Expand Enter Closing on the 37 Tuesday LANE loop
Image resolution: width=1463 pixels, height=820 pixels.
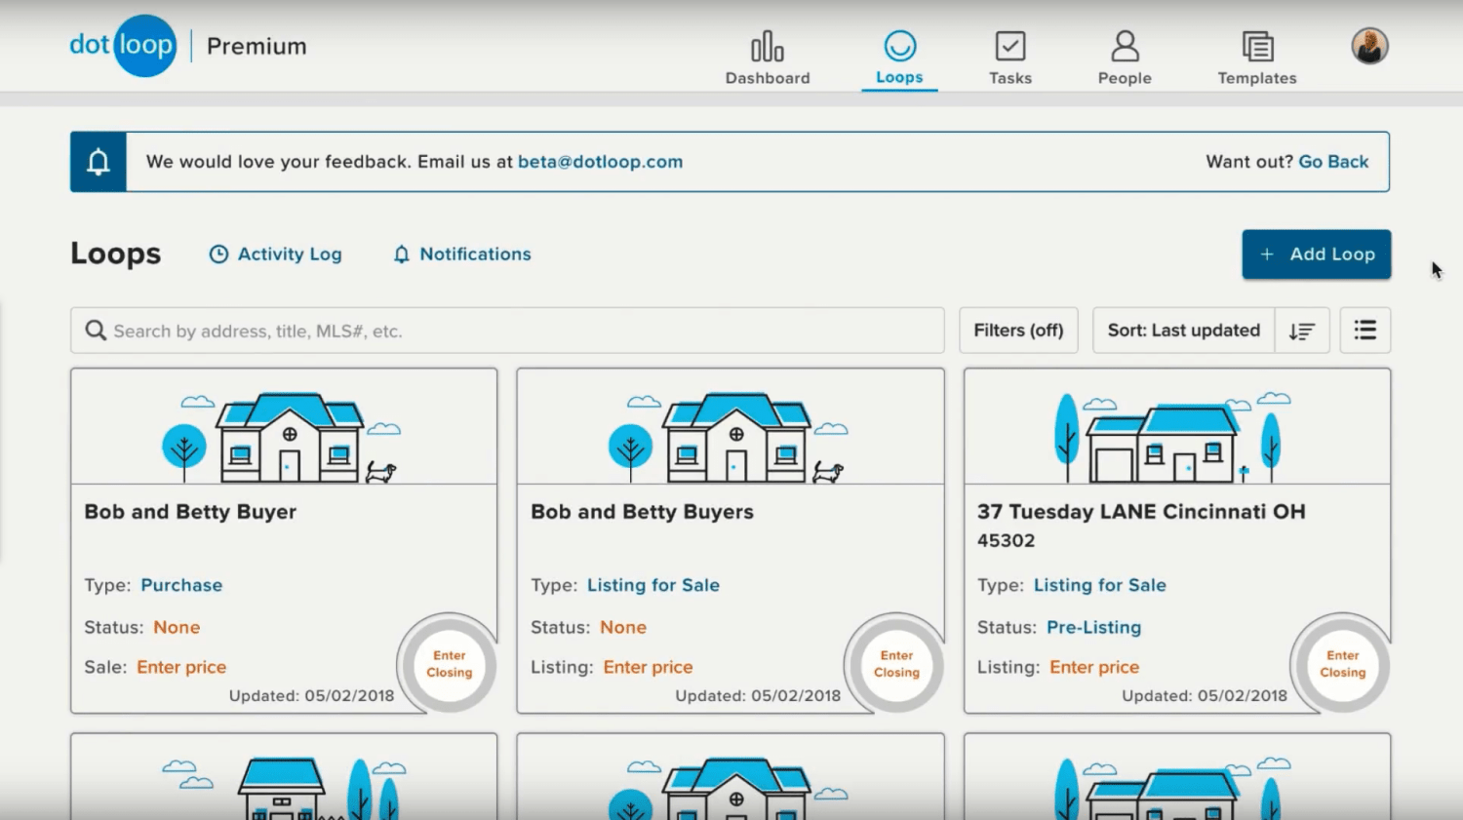[1342, 664]
